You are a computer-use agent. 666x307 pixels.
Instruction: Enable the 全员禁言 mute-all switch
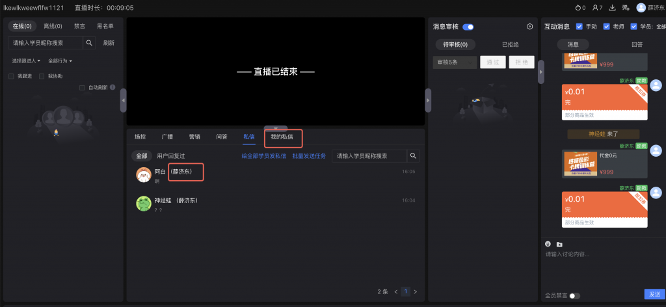[574, 296]
